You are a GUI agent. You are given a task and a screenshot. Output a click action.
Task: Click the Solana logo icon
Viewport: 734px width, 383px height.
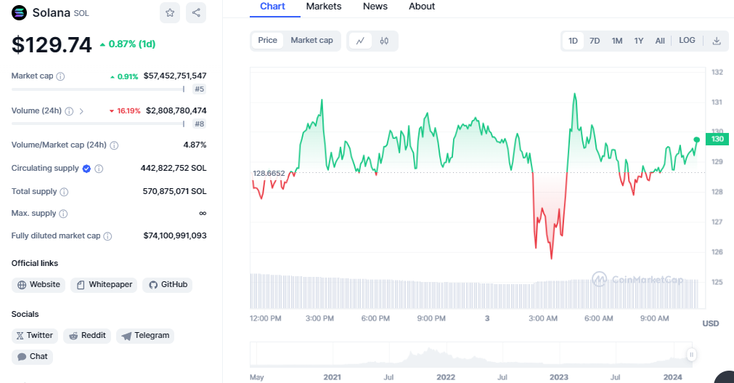[x=19, y=12]
